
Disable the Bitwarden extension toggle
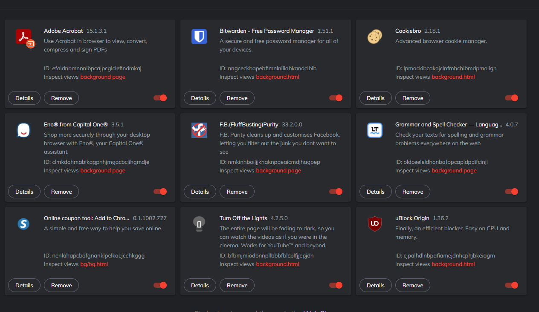click(x=336, y=98)
